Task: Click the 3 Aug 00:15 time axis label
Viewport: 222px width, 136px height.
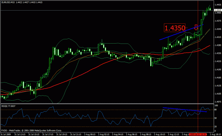Action: (90, 134)
